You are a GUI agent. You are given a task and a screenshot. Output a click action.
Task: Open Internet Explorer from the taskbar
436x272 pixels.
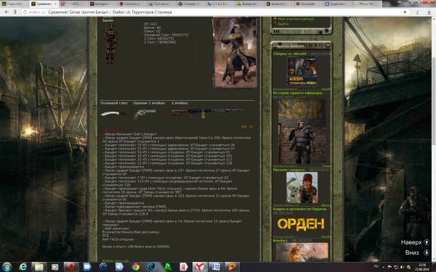pos(24,267)
